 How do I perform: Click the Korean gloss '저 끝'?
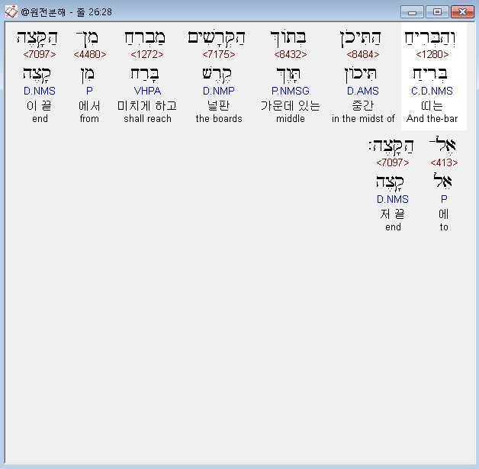(393, 214)
